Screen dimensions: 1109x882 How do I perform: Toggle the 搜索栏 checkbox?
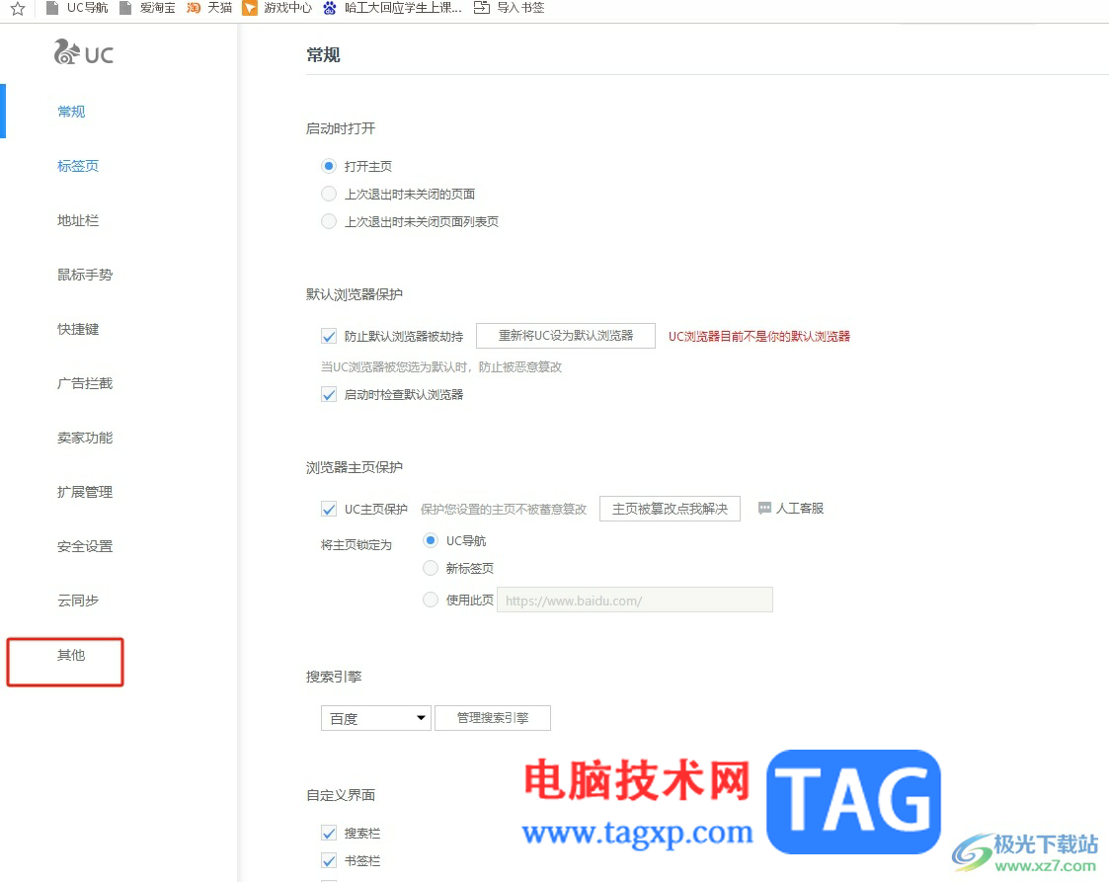point(329,834)
